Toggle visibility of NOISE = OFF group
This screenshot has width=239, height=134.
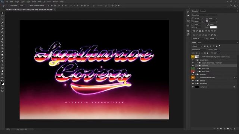coord(193,71)
